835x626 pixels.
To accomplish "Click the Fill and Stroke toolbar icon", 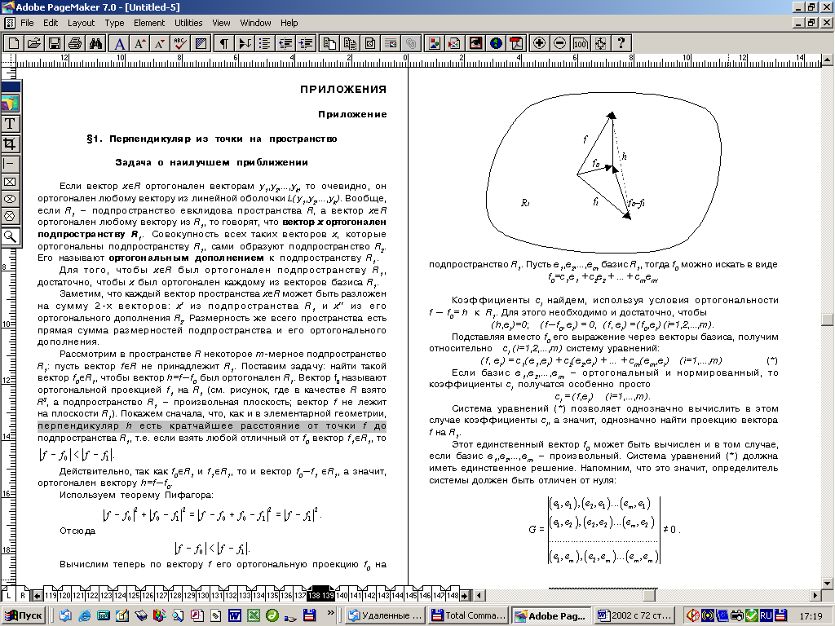I will click(201, 43).
